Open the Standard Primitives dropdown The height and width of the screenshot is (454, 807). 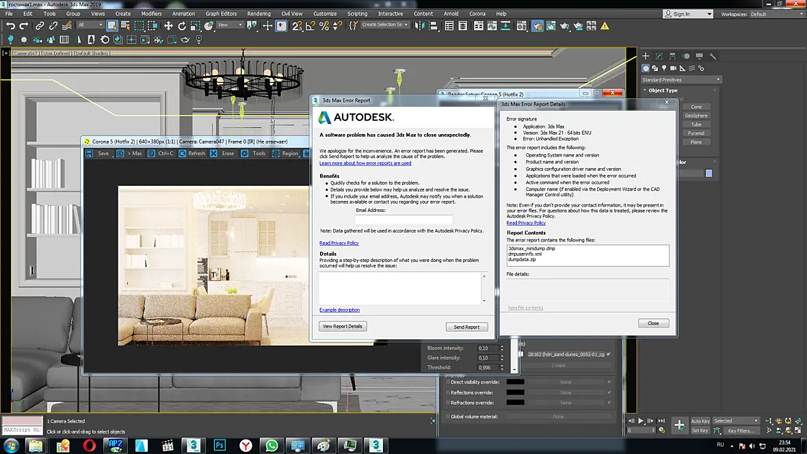tap(681, 80)
